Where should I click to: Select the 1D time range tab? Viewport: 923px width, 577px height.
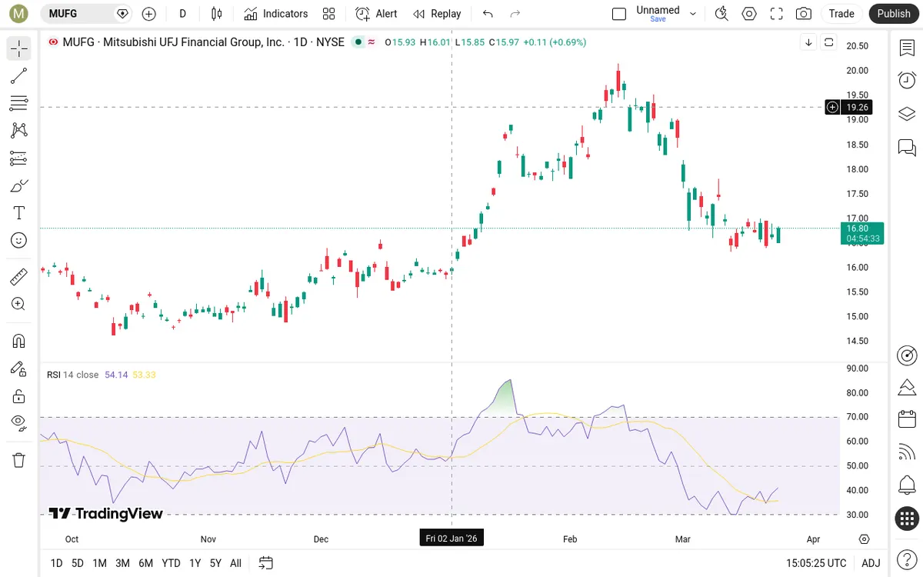coord(56,563)
